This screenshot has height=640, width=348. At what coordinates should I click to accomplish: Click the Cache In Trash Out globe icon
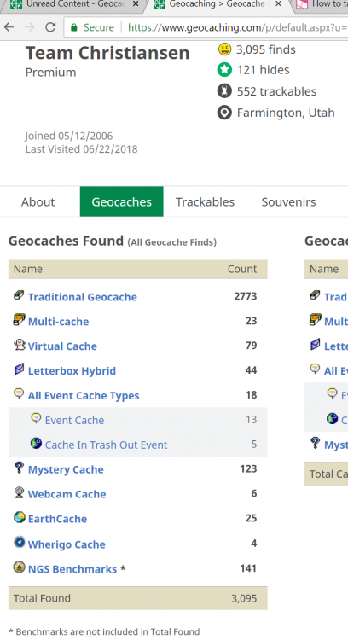(36, 443)
